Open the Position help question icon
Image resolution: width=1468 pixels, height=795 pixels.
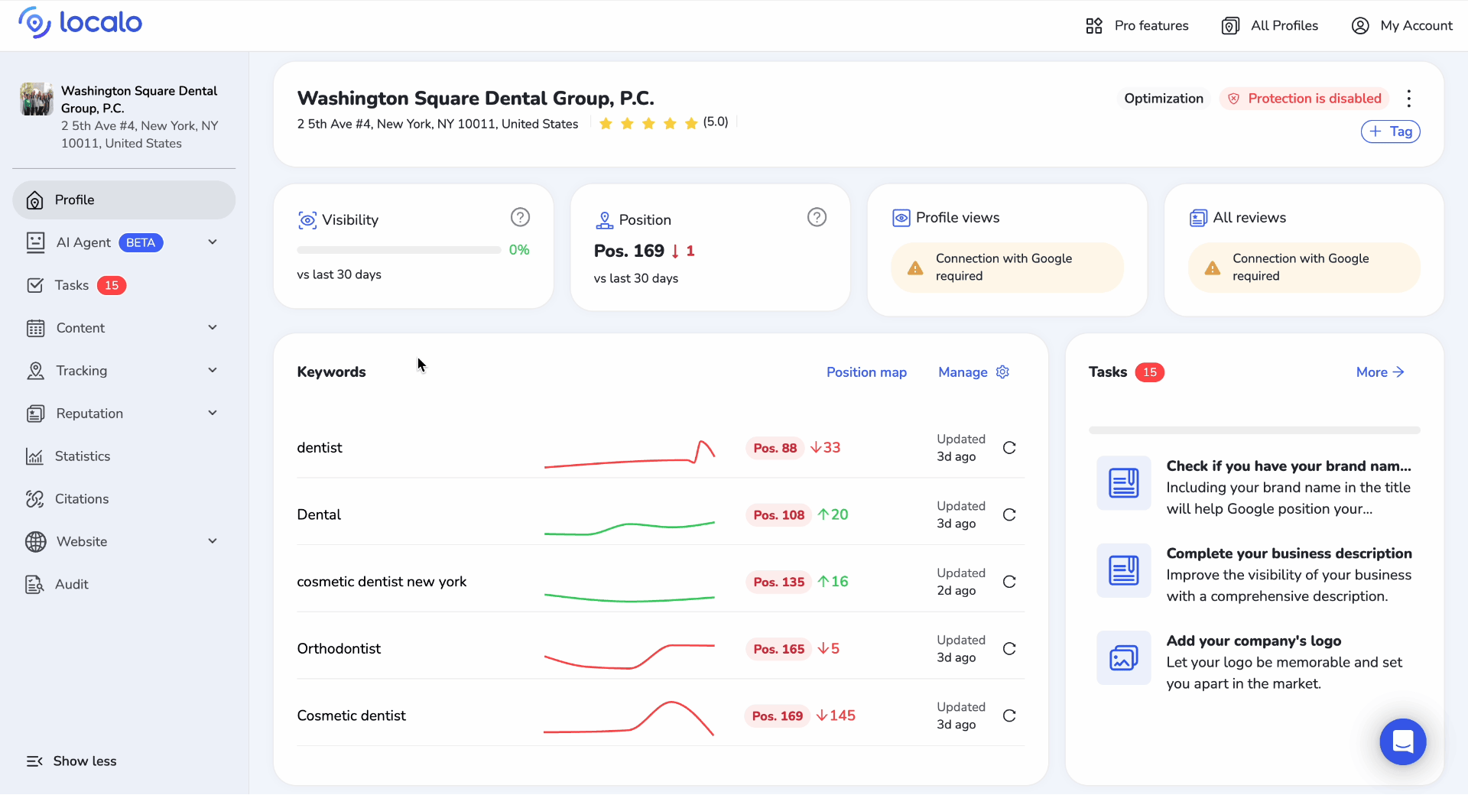[817, 218]
